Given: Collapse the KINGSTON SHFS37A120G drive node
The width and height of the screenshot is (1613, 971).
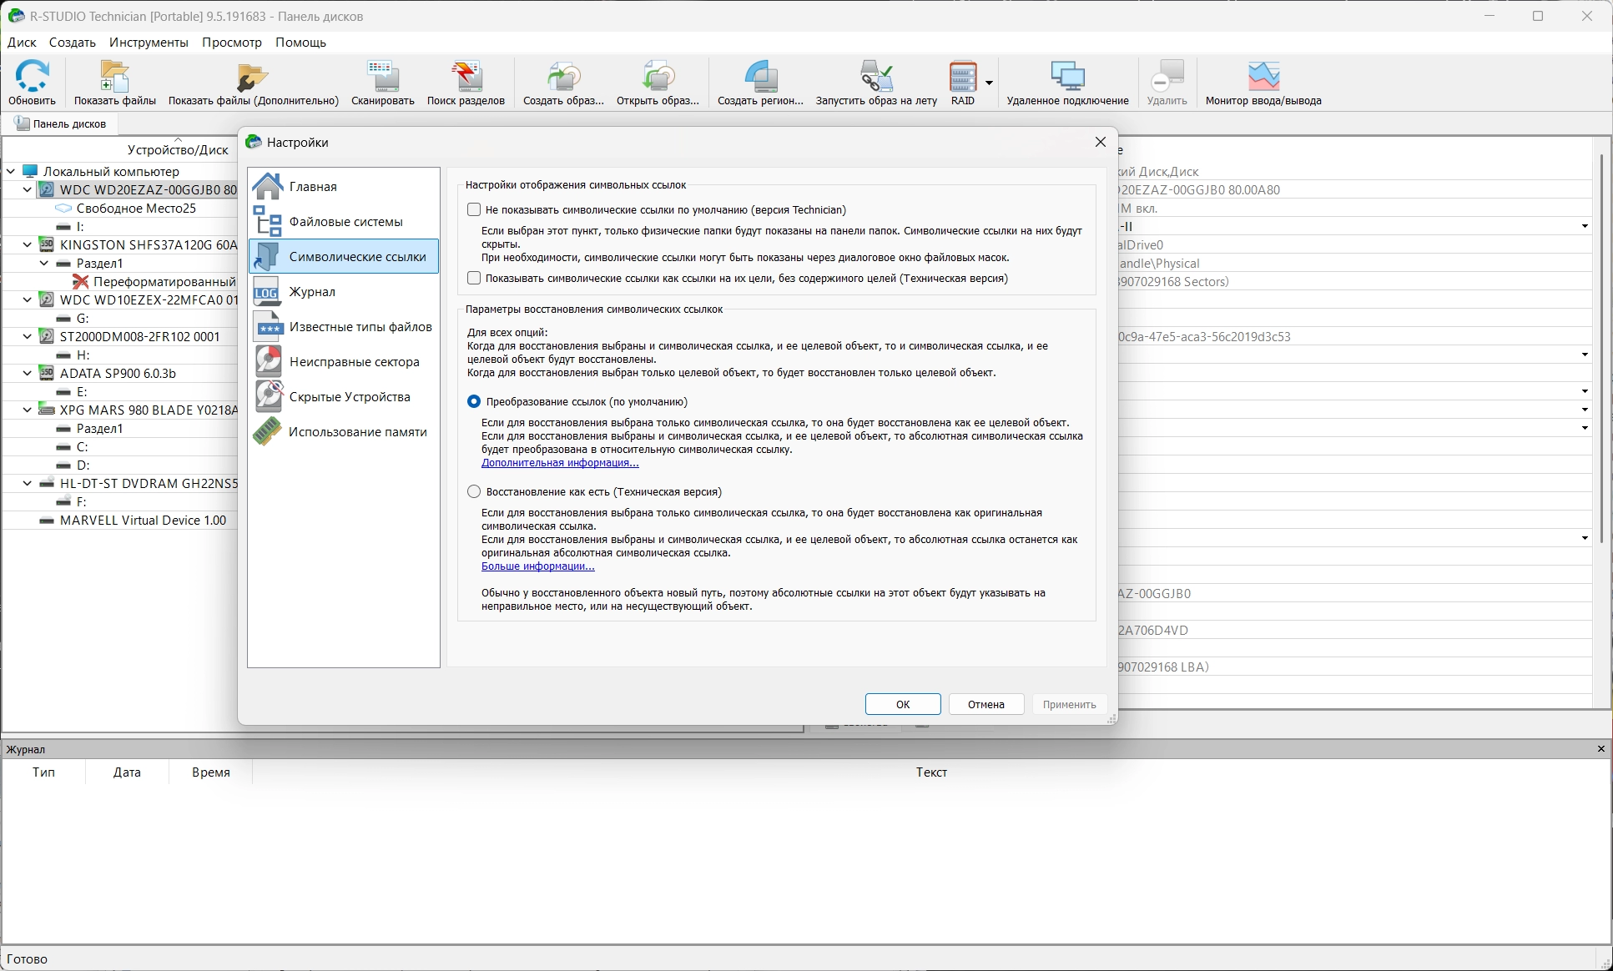Looking at the screenshot, I should point(27,244).
